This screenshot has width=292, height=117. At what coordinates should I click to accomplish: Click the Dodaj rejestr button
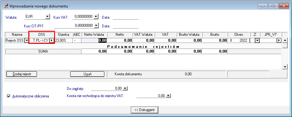tap(22, 74)
